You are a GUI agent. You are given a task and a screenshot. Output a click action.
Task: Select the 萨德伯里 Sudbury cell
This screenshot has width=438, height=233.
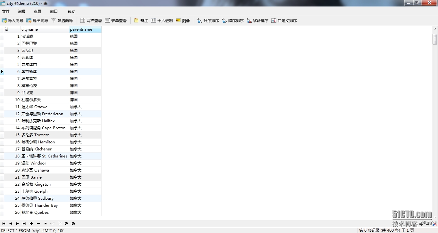pos(45,198)
